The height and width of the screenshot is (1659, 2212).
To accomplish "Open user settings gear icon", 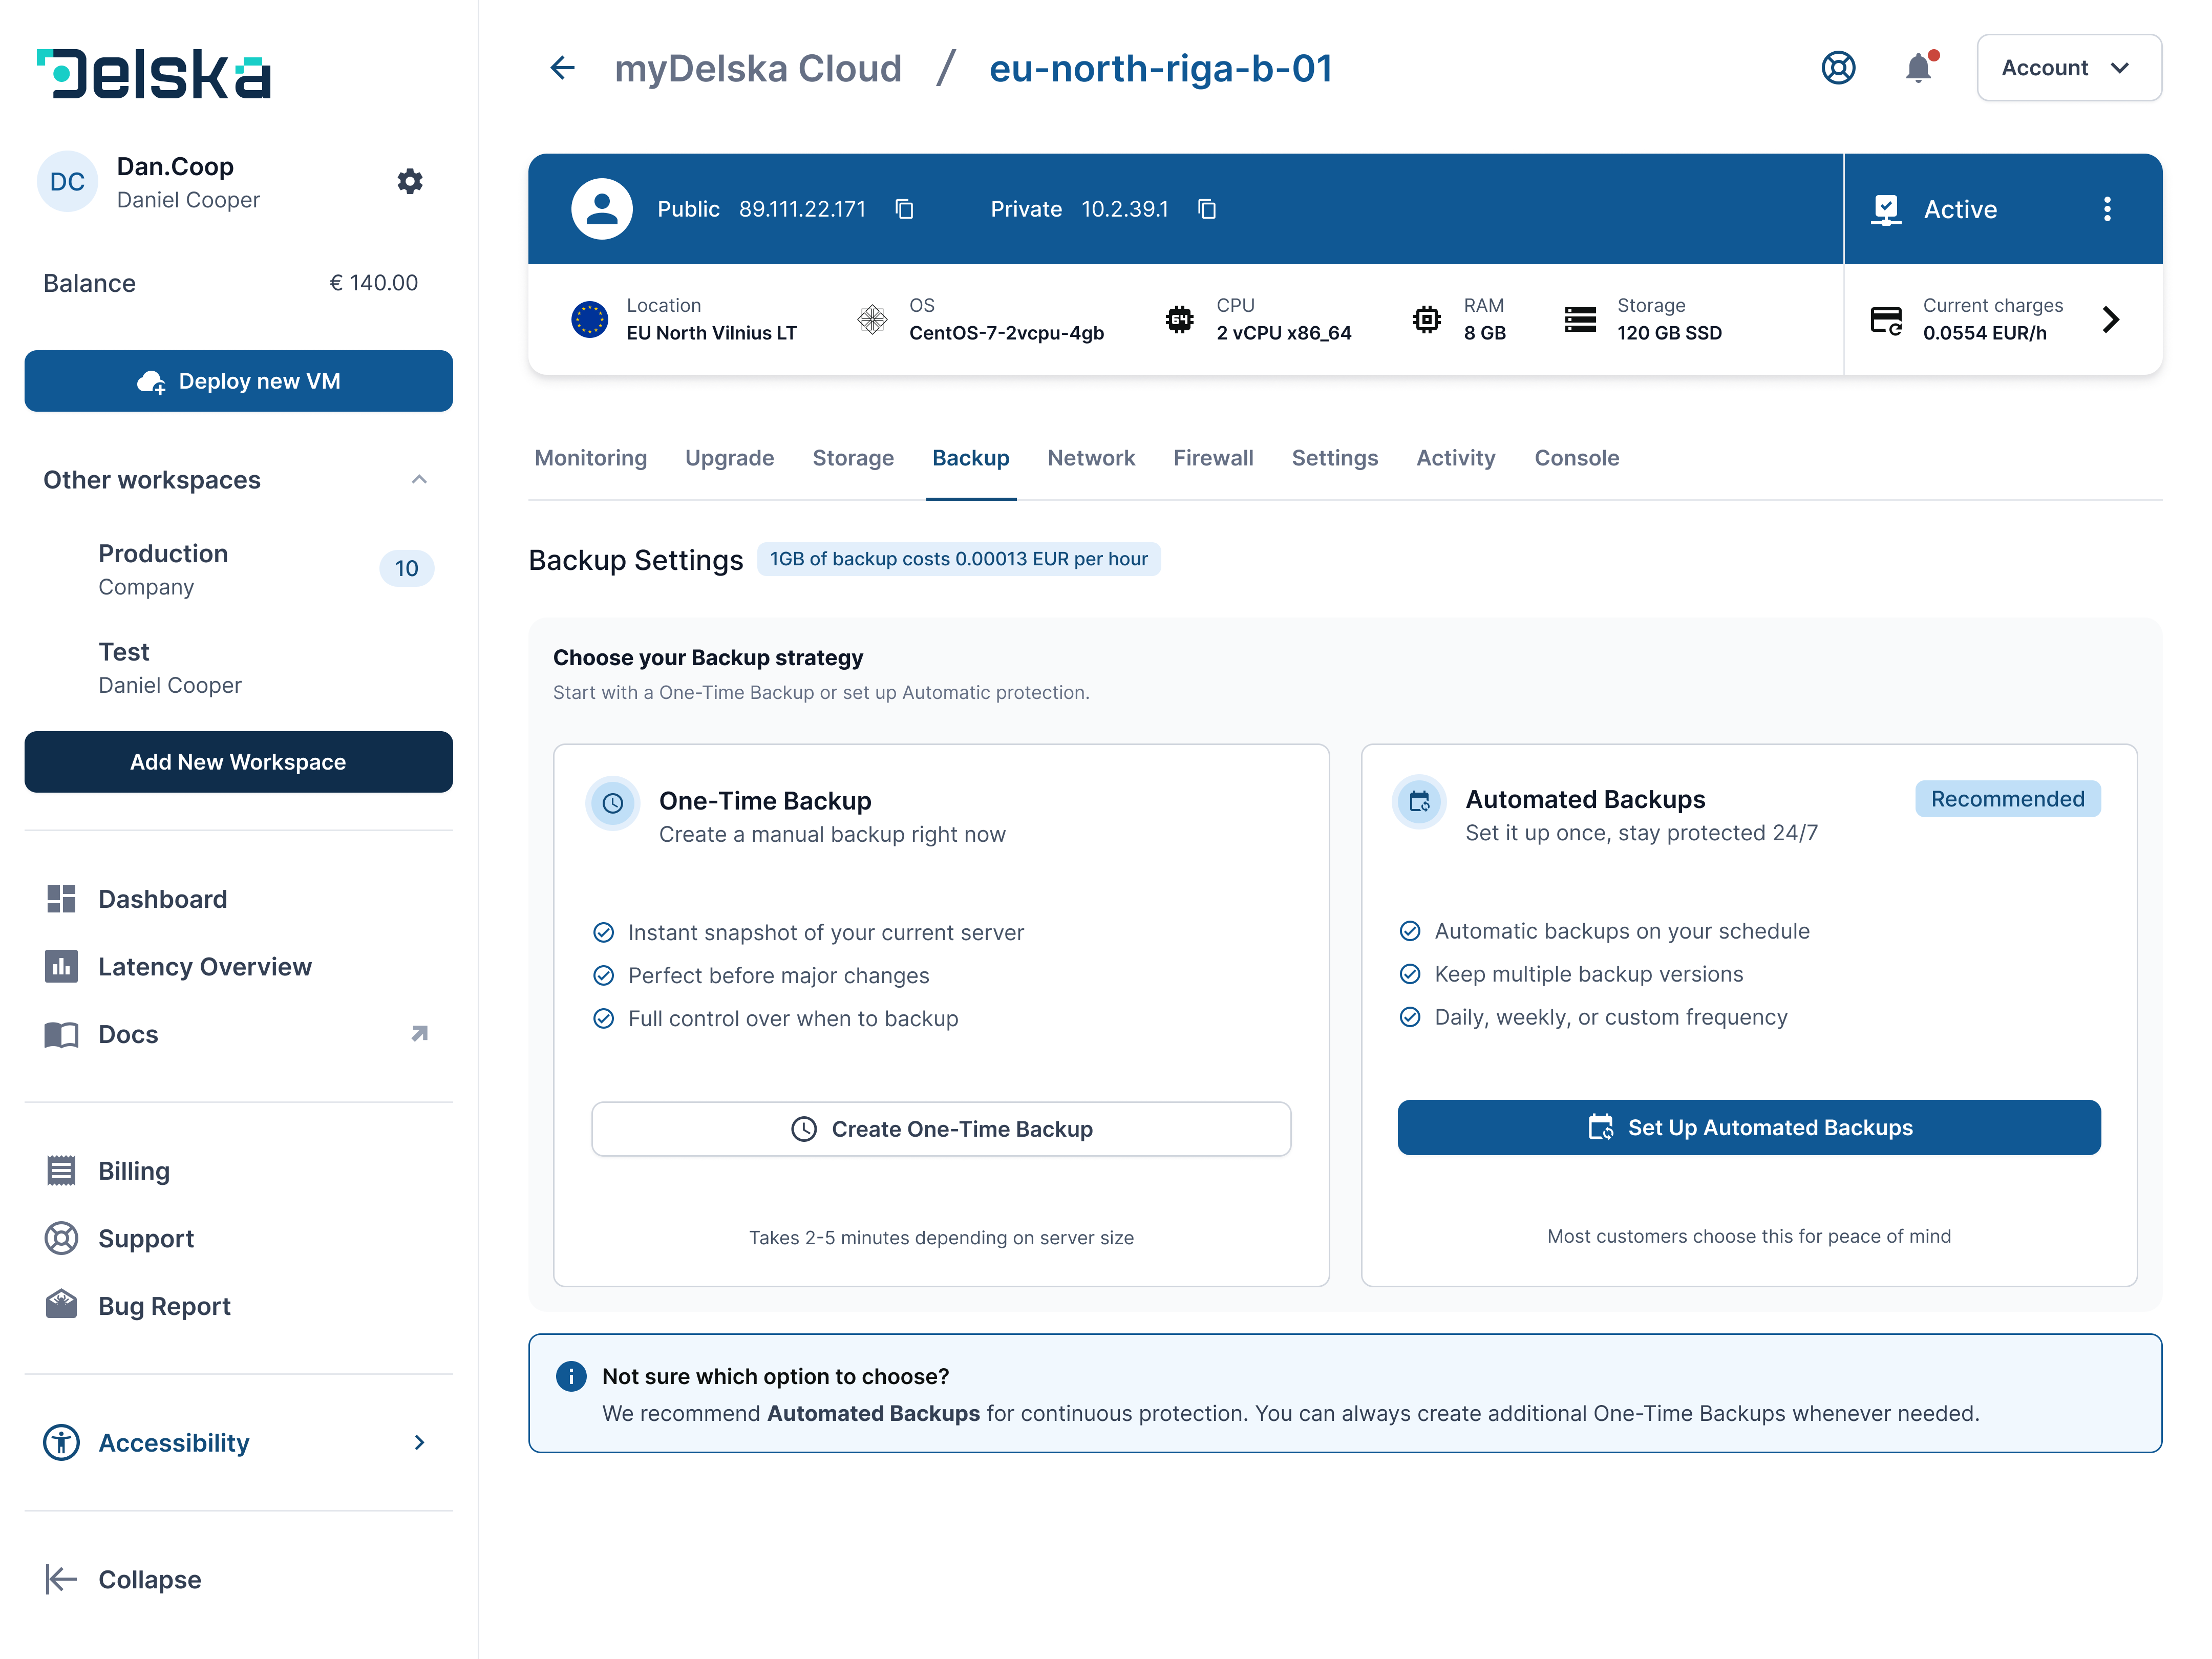I will pos(410,181).
